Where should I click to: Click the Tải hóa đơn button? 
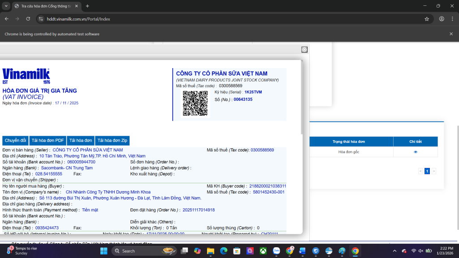81,141
